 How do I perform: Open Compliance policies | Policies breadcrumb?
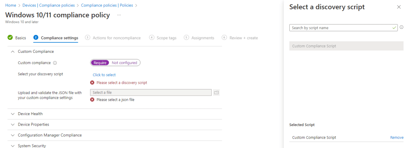click(107, 5)
